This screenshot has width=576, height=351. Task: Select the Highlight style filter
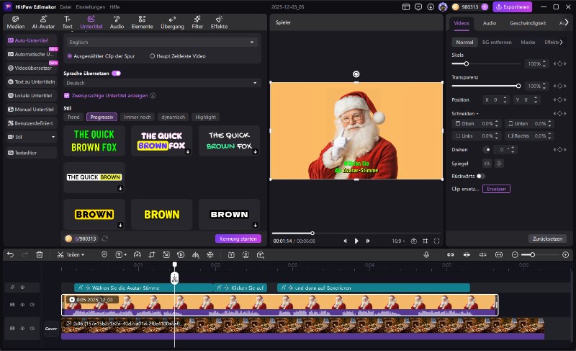pyautogui.click(x=206, y=117)
